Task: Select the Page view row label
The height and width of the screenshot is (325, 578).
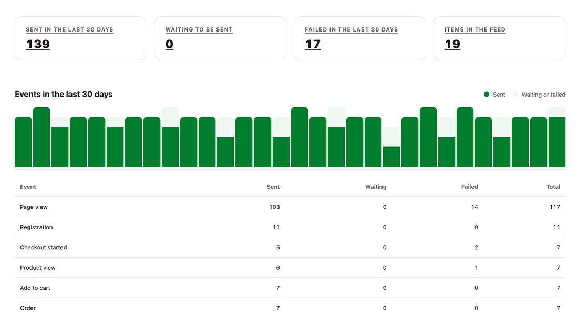Action: click(x=34, y=207)
